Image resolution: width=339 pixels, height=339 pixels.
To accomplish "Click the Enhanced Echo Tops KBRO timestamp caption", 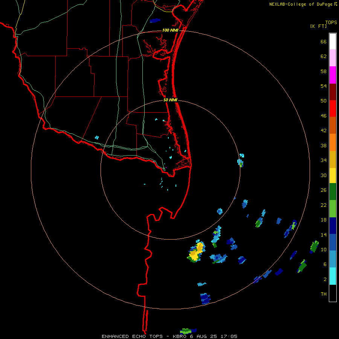I will click(169, 336).
